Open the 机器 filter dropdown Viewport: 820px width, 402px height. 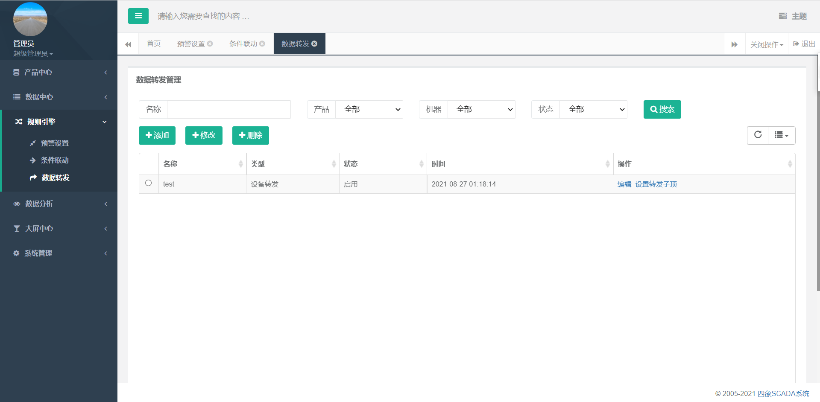click(x=481, y=110)
